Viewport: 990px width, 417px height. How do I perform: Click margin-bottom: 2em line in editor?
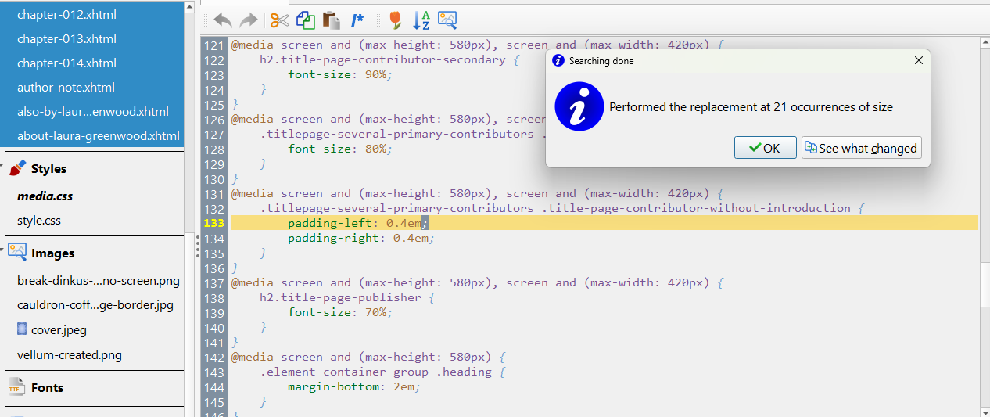[354, 386]
